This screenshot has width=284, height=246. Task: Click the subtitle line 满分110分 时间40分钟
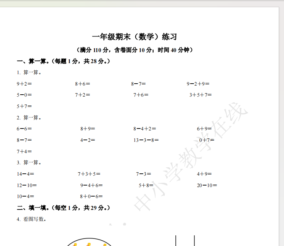[x=135, y=50]
